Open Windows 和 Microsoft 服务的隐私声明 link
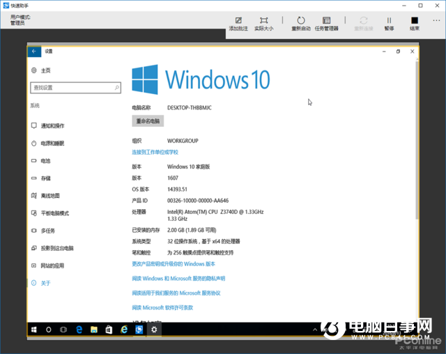 178,278
